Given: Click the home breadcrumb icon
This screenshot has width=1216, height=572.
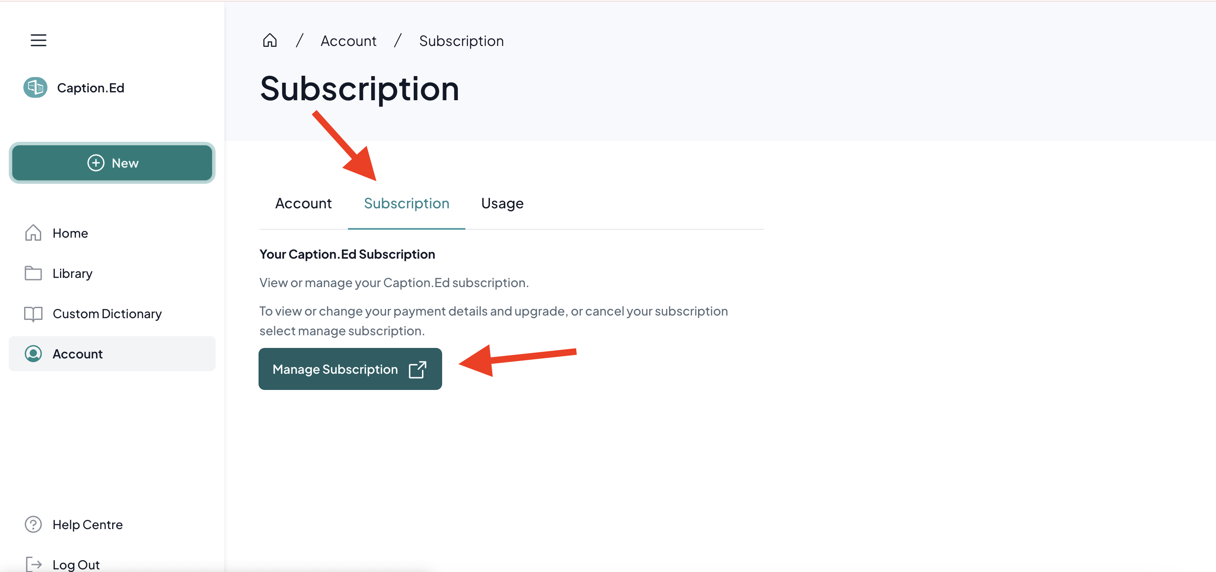Looking at the screenshot, I should point(269,41).
